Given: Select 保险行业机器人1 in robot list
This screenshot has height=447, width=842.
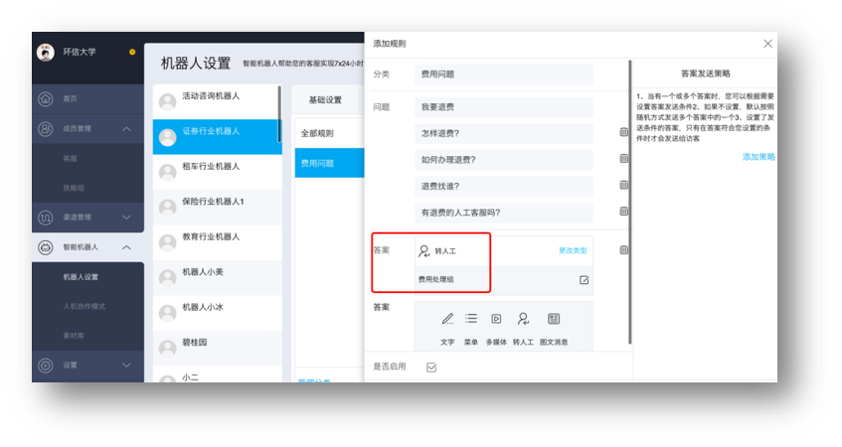Looking at the screenshot, I should pyautogui.click(x=217, y=208).
